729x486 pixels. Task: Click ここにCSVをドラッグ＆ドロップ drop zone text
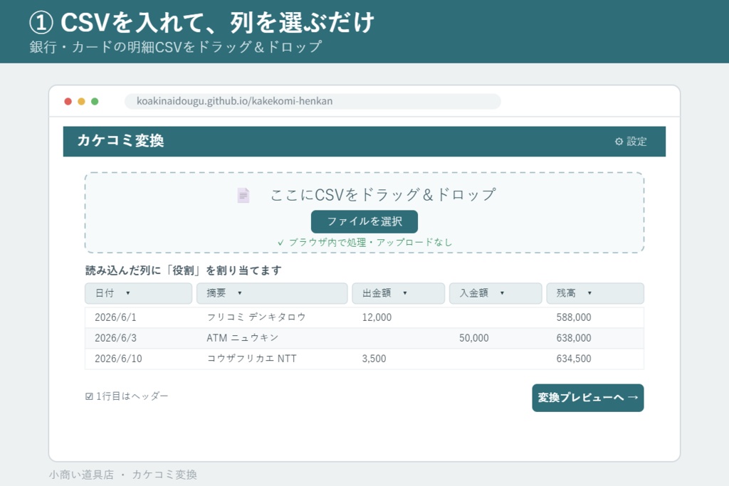pos(383,195)
